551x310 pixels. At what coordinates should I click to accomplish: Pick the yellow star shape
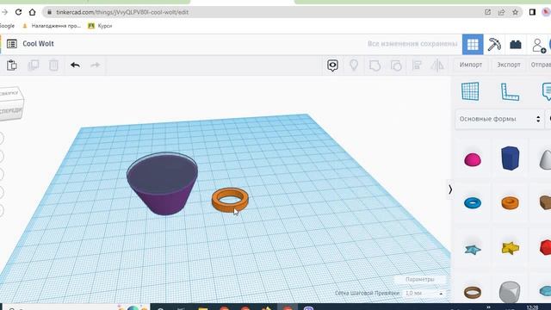(x=510, y=248)
